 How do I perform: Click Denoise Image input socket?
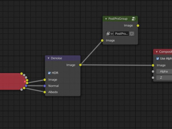click(45, 80)
